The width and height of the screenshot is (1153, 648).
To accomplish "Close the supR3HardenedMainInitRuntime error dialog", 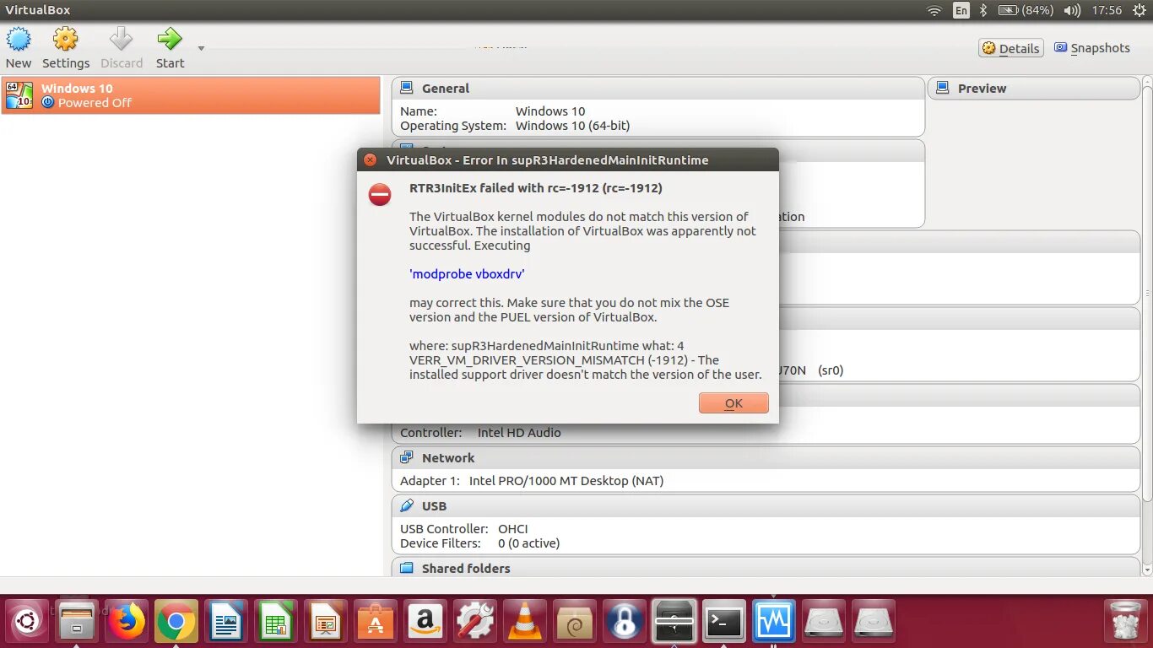I will [370, 159].
